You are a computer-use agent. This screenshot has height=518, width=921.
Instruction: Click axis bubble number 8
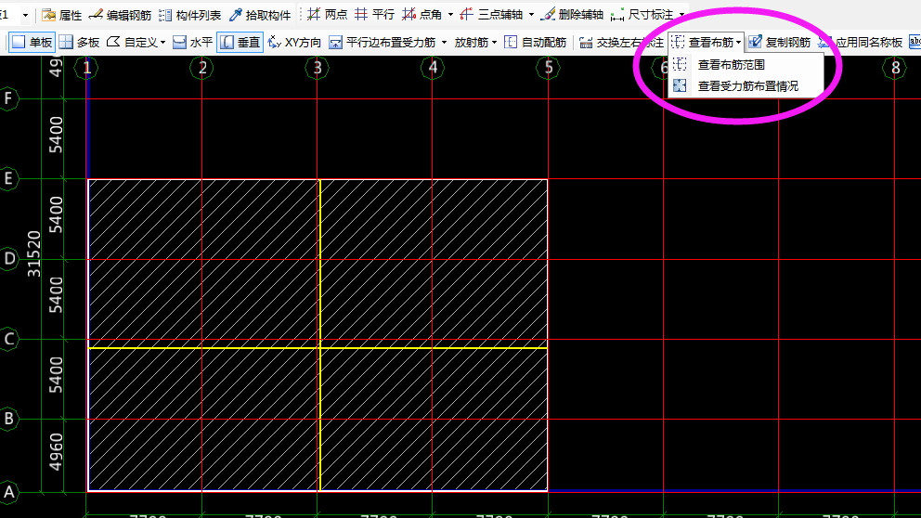tap(895, 68)
